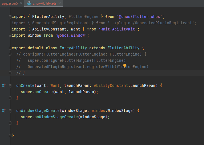Click the commented registerWith line
The width and height of the screenshot is (204, 145).
pyautogui.click(x=82, y=67)
